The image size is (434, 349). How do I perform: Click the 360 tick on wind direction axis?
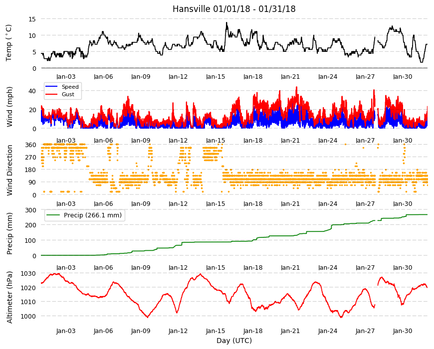pyautogui.click(x=31, y=145)
